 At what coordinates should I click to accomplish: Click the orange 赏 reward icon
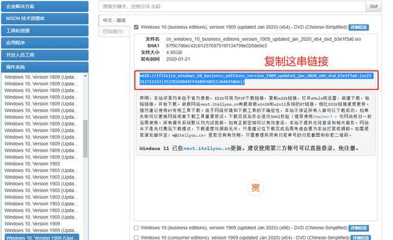point(255,187)
